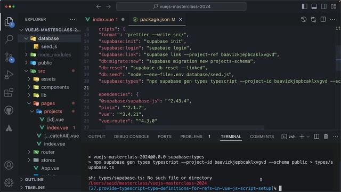
Task: Split the terminal pane
Action: tap(316, 137)
